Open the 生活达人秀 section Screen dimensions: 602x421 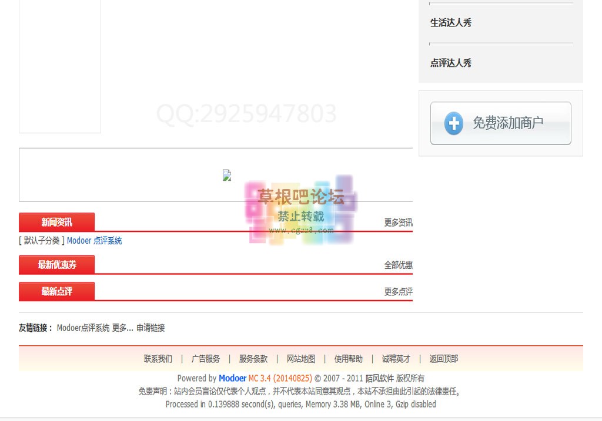point(451,23)
